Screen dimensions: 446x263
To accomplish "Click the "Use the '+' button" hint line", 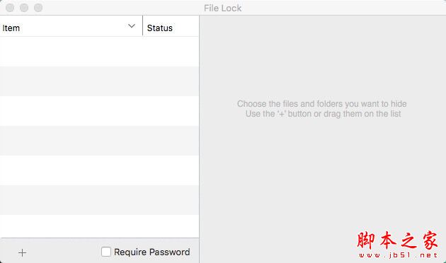I will [323, 114].
